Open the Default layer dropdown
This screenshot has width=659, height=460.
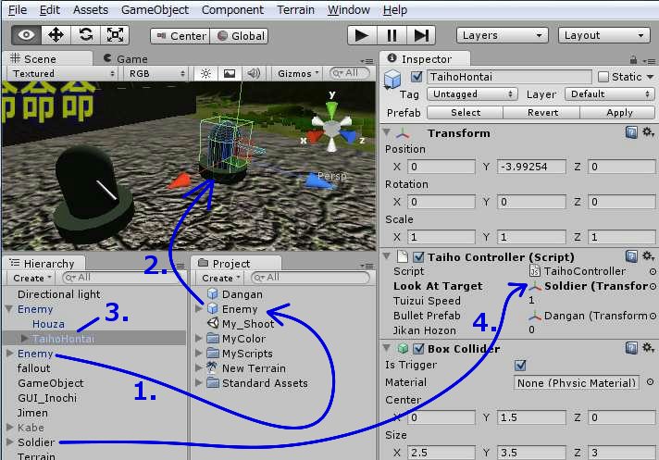[610, 94]
